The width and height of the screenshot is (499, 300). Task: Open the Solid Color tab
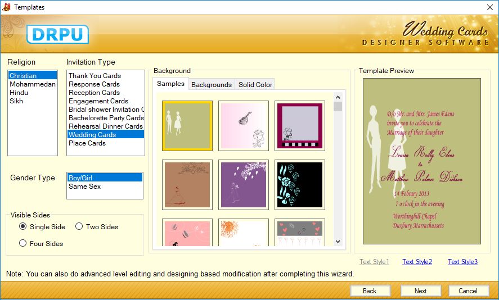(x=255, y=84)
